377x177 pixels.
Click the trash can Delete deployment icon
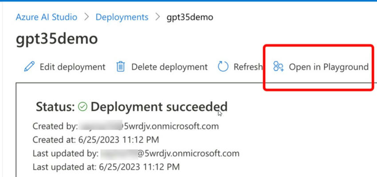[x=120, y=67]
